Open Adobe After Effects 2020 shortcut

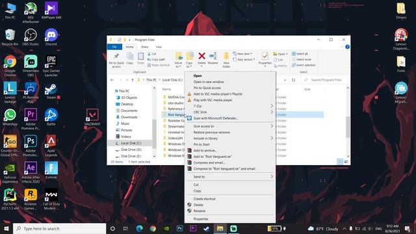pyautogui.click(x=31, y=172)
